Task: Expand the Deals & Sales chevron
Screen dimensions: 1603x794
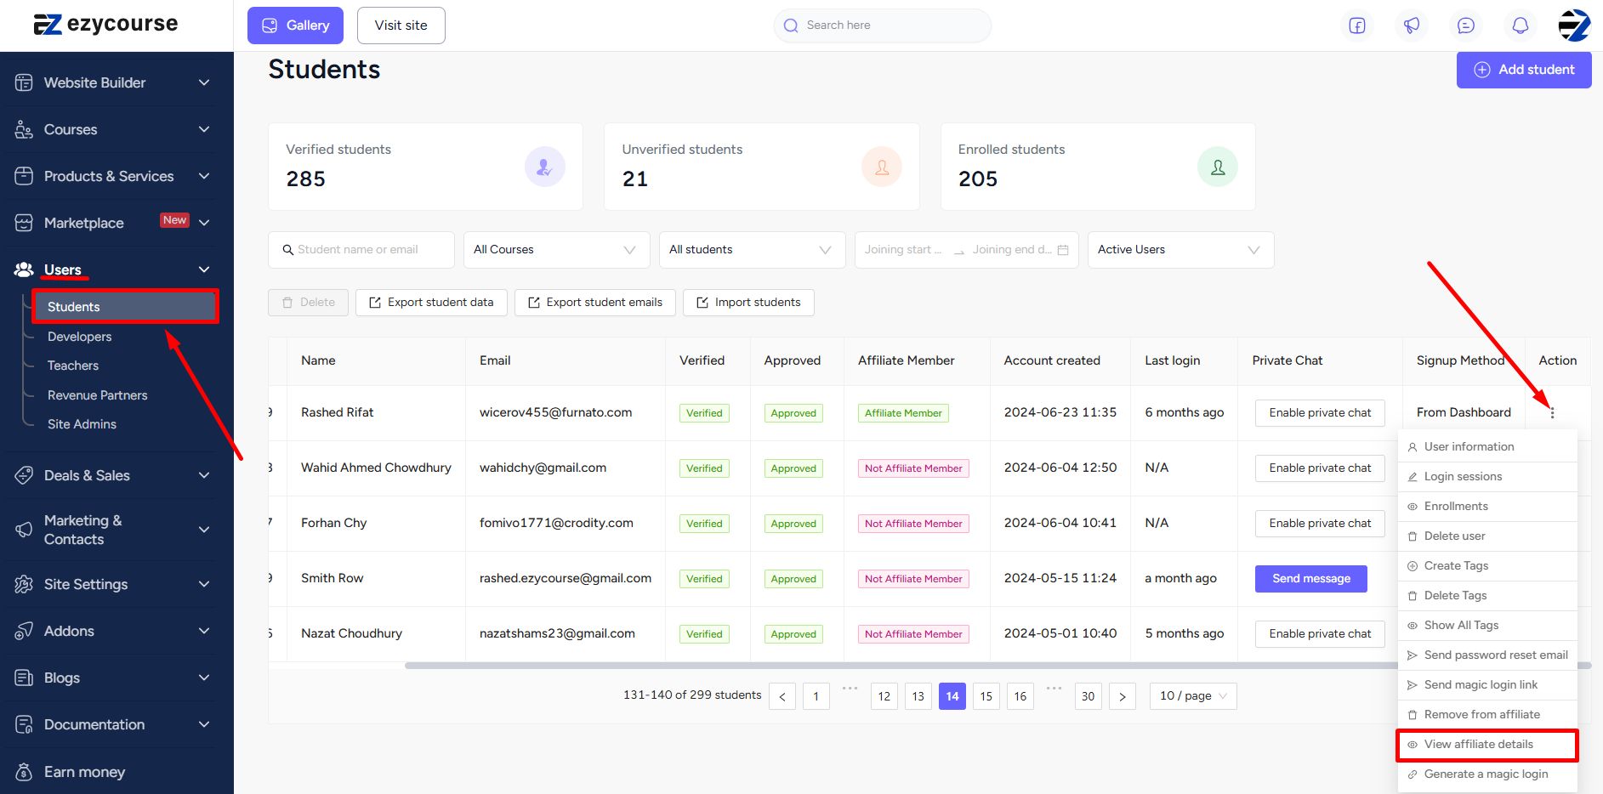Action: coord(204,475)
